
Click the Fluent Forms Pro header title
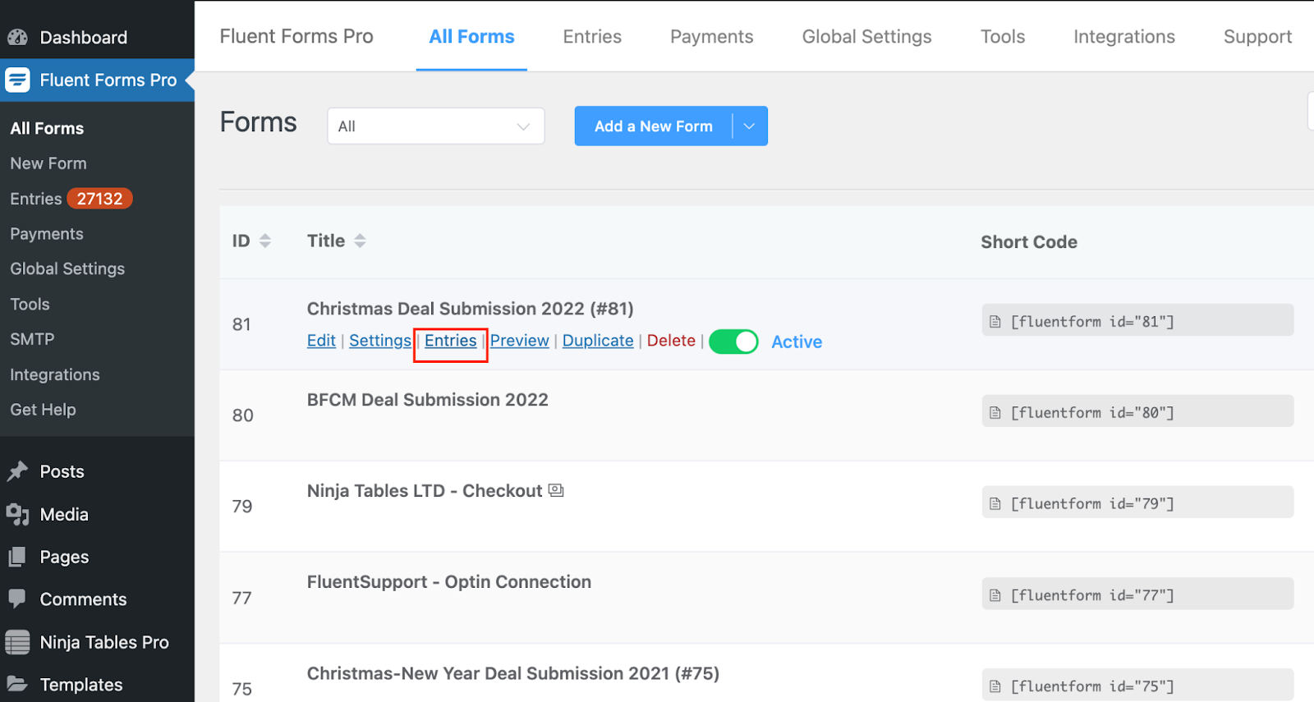click(x=296, y=37)
